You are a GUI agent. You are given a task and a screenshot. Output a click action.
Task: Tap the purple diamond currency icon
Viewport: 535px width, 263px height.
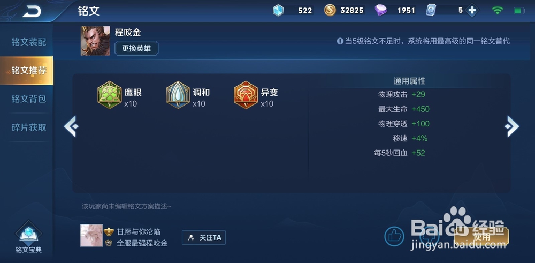click(x=381, y=10)
